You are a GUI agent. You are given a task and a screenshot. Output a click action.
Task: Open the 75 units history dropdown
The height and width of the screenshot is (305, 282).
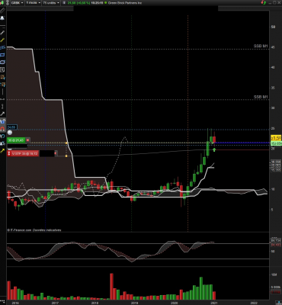click(51, 3)
